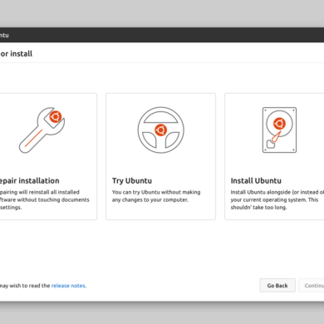
Task: Select the Repair installation heading
Action: coord(29,181)
